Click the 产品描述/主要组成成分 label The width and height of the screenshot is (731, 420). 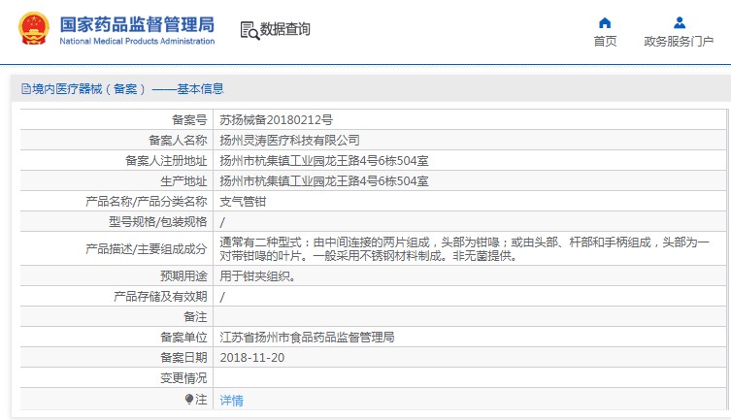[146, 248]
